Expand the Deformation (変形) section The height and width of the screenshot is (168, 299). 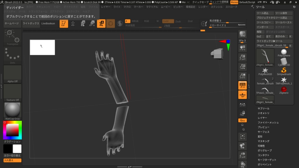click(260, 136)
